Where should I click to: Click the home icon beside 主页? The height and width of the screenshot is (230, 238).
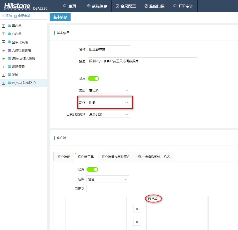(65, 6)
